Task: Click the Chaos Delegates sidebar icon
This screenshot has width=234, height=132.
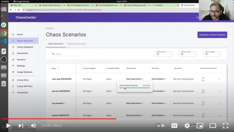Action: (13, 47)
